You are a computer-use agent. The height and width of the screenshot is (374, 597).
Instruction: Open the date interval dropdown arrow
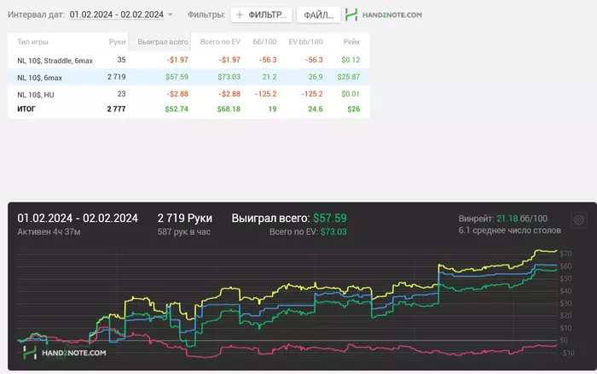[x=171, y=15]
